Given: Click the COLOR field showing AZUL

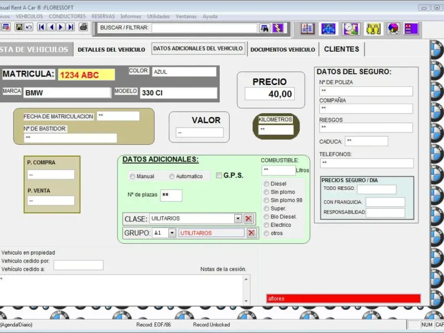Looking at the screenshot, I should (184, 72).
